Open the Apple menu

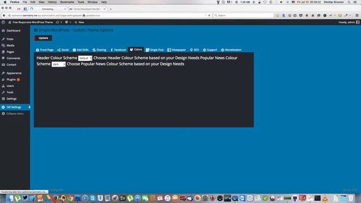pos(5,2)
